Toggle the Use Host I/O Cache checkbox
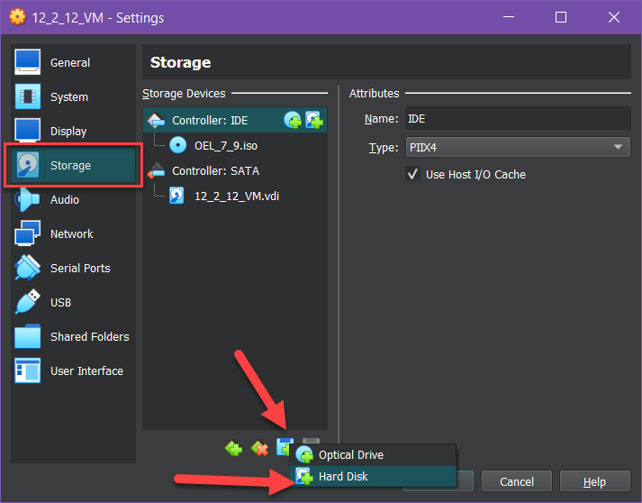Screen dimensions: 642x503 (x=413, y=174)
